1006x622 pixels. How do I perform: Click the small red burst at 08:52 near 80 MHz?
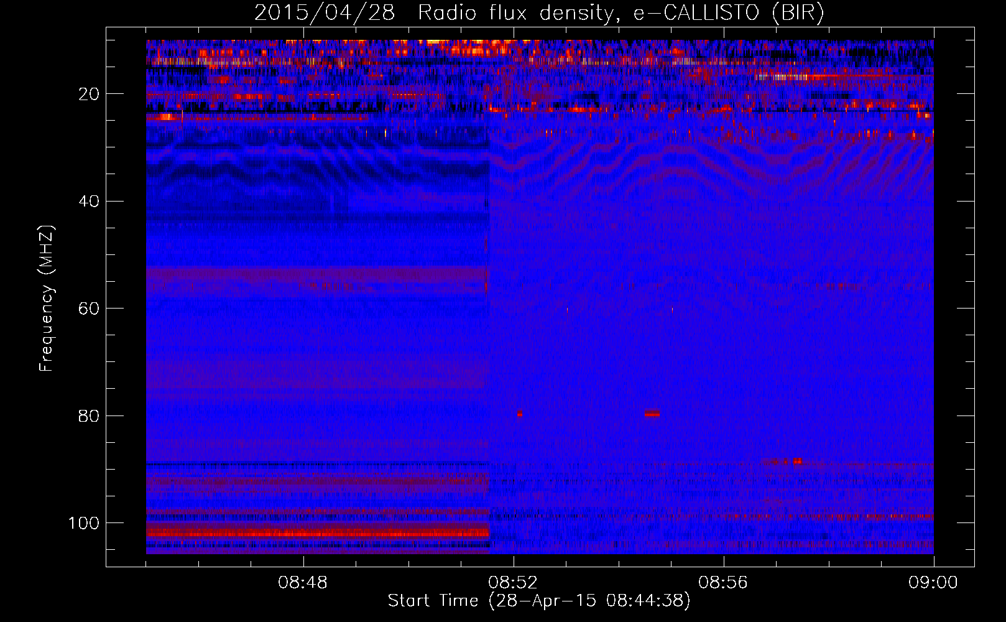pyautogui.click(x=519, y=414)
